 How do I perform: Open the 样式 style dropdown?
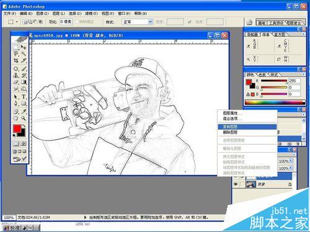138,22
